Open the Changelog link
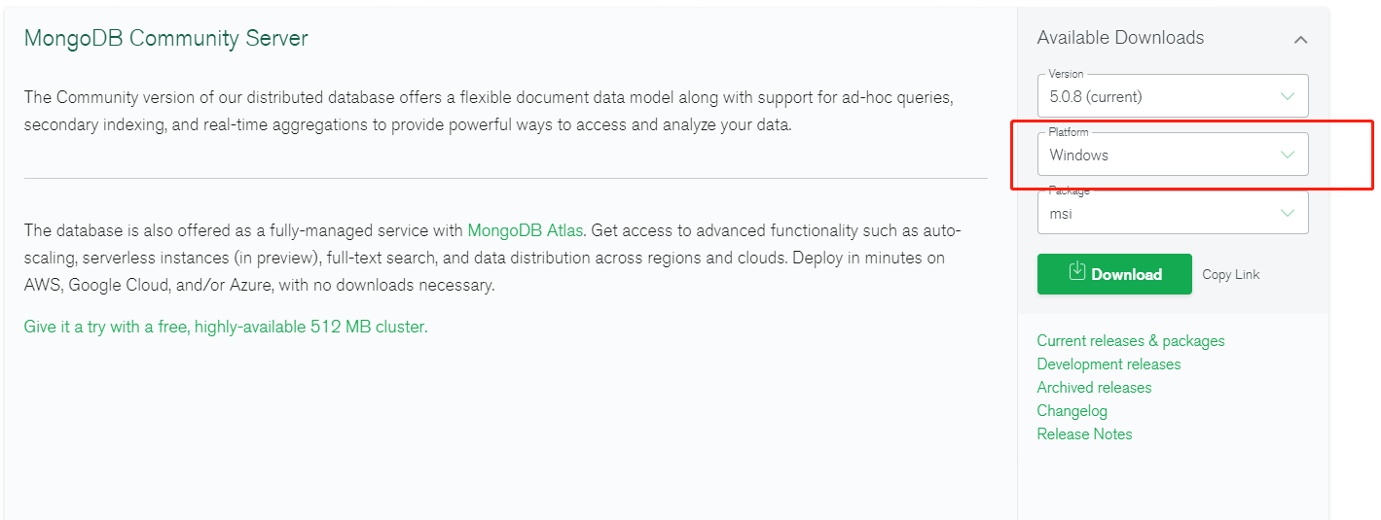Viewport: 1381px width, 520px height. click(x=1072, y=411)
